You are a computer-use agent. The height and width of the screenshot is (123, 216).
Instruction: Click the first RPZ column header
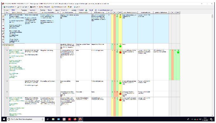tap(120, 12)
